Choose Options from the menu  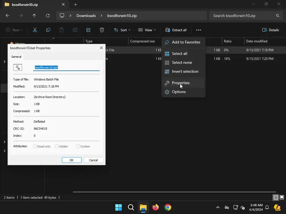pos(183,92)
